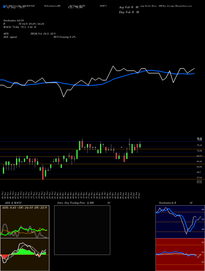Click the 62.53 value on the Stochastics line
Image resolution: width=205 pixels, height=271 pixels.
[x=199, y=218]
